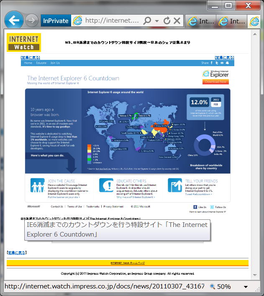Click the grey Forward arrow button
Image resolution: width=264 pixels, height=296 pixels.
[x=31, y=20]
